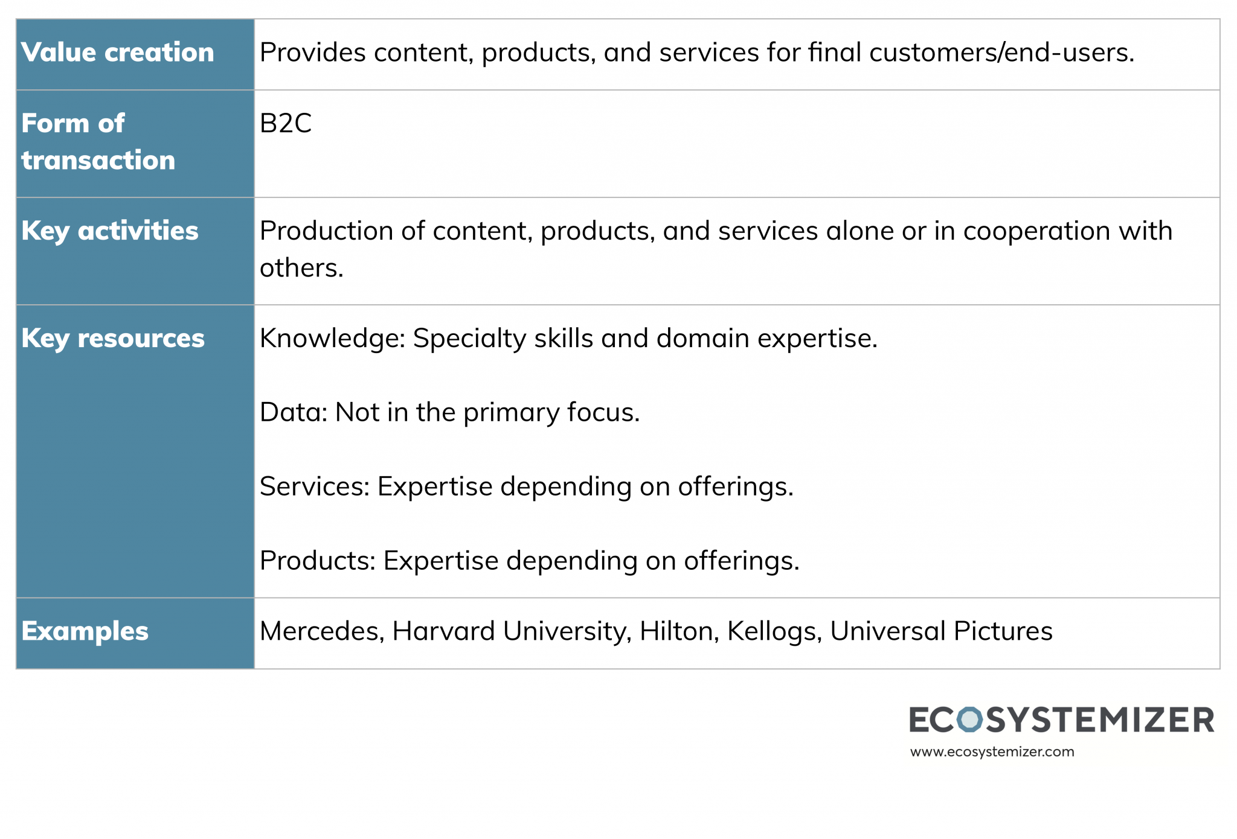Click Universal Pictures in Examples row
The height and width of the screenshot is (839, 1237).
click(941, 631)
